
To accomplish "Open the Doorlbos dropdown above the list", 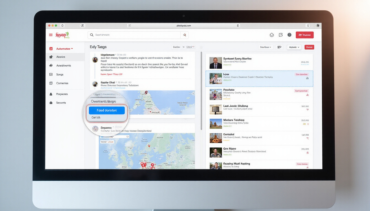I will coord(266,47).
